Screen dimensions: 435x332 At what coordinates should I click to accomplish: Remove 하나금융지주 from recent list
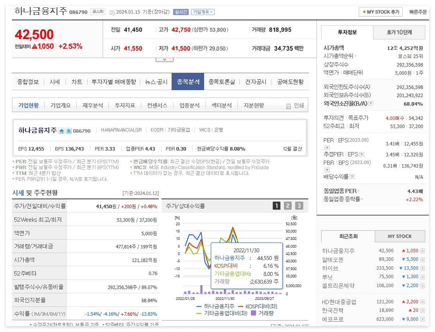(423, 251)
